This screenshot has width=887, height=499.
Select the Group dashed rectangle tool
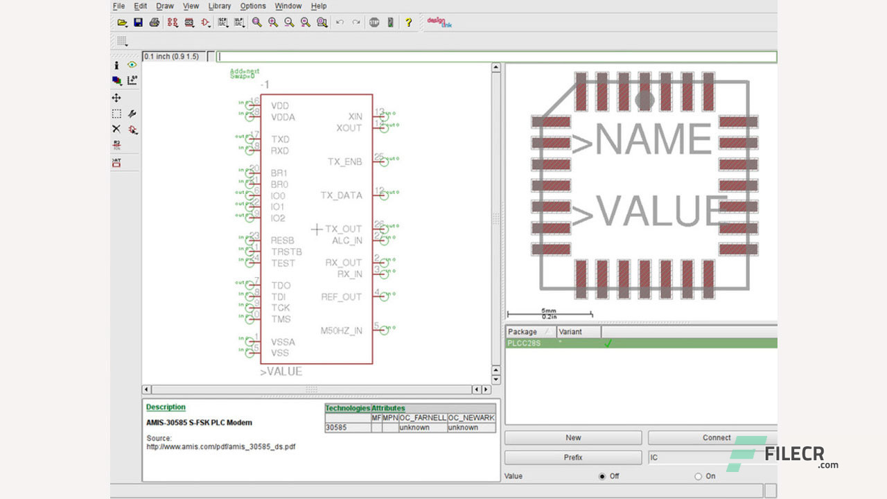tap(116, 114)
